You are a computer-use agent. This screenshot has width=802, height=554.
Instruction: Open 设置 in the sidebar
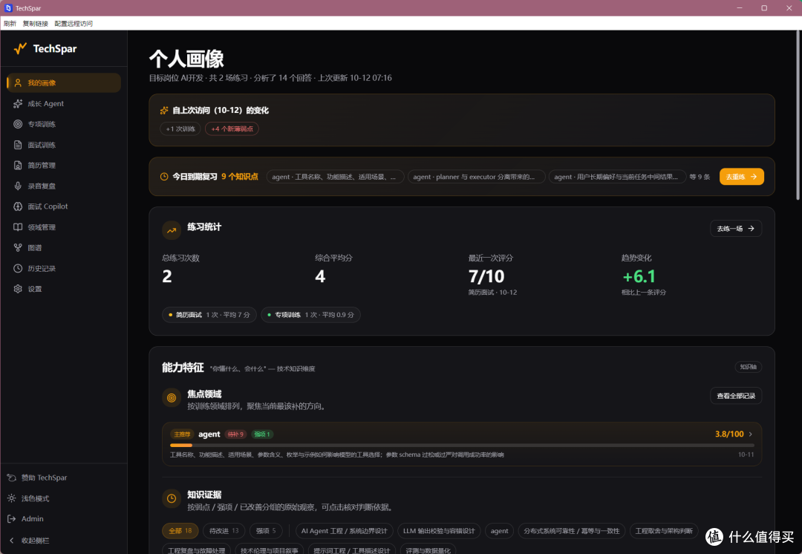point(64,289)
